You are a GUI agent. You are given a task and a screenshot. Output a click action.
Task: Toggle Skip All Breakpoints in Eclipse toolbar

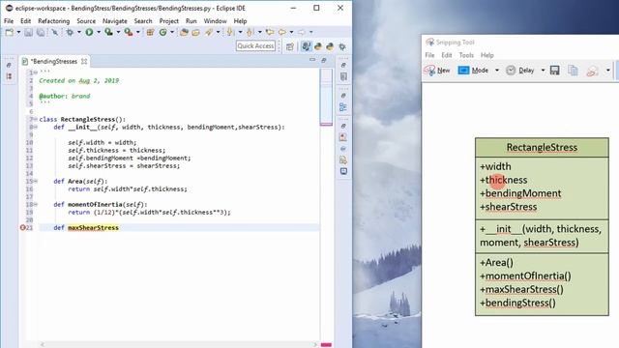[55, 32]
